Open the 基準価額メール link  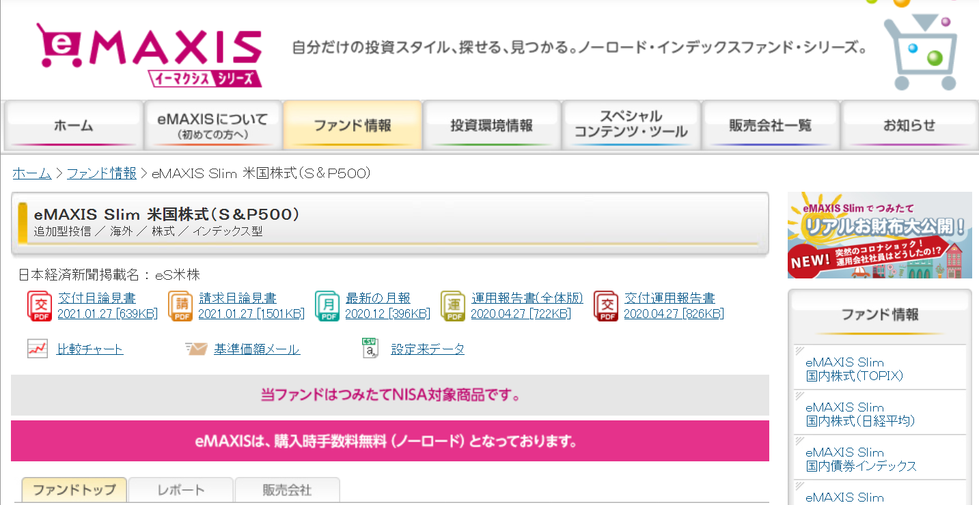pos(257,349)
